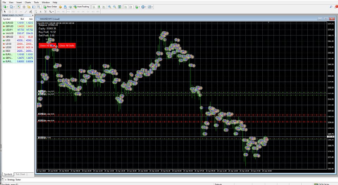Expand the indicators dropdown arrow

(x=139, y=7)
